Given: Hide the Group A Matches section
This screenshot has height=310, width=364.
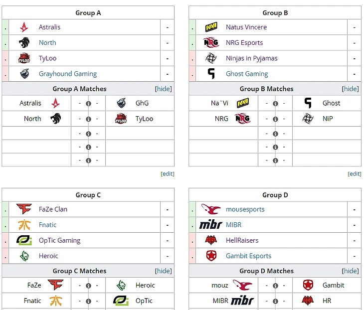Looking at the screenshot, I should (x=164, y=89).
